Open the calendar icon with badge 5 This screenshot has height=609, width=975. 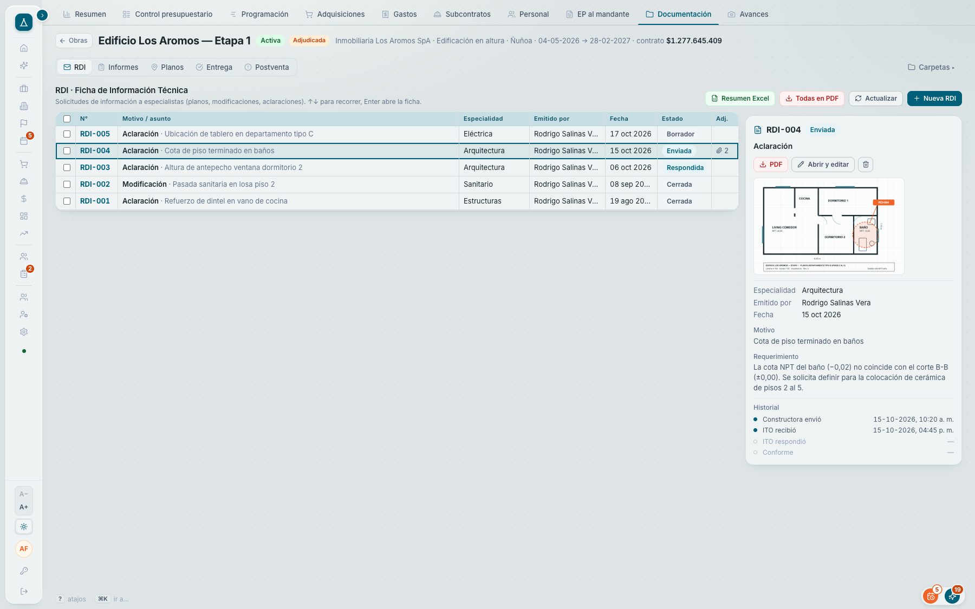tap(24, 141)
